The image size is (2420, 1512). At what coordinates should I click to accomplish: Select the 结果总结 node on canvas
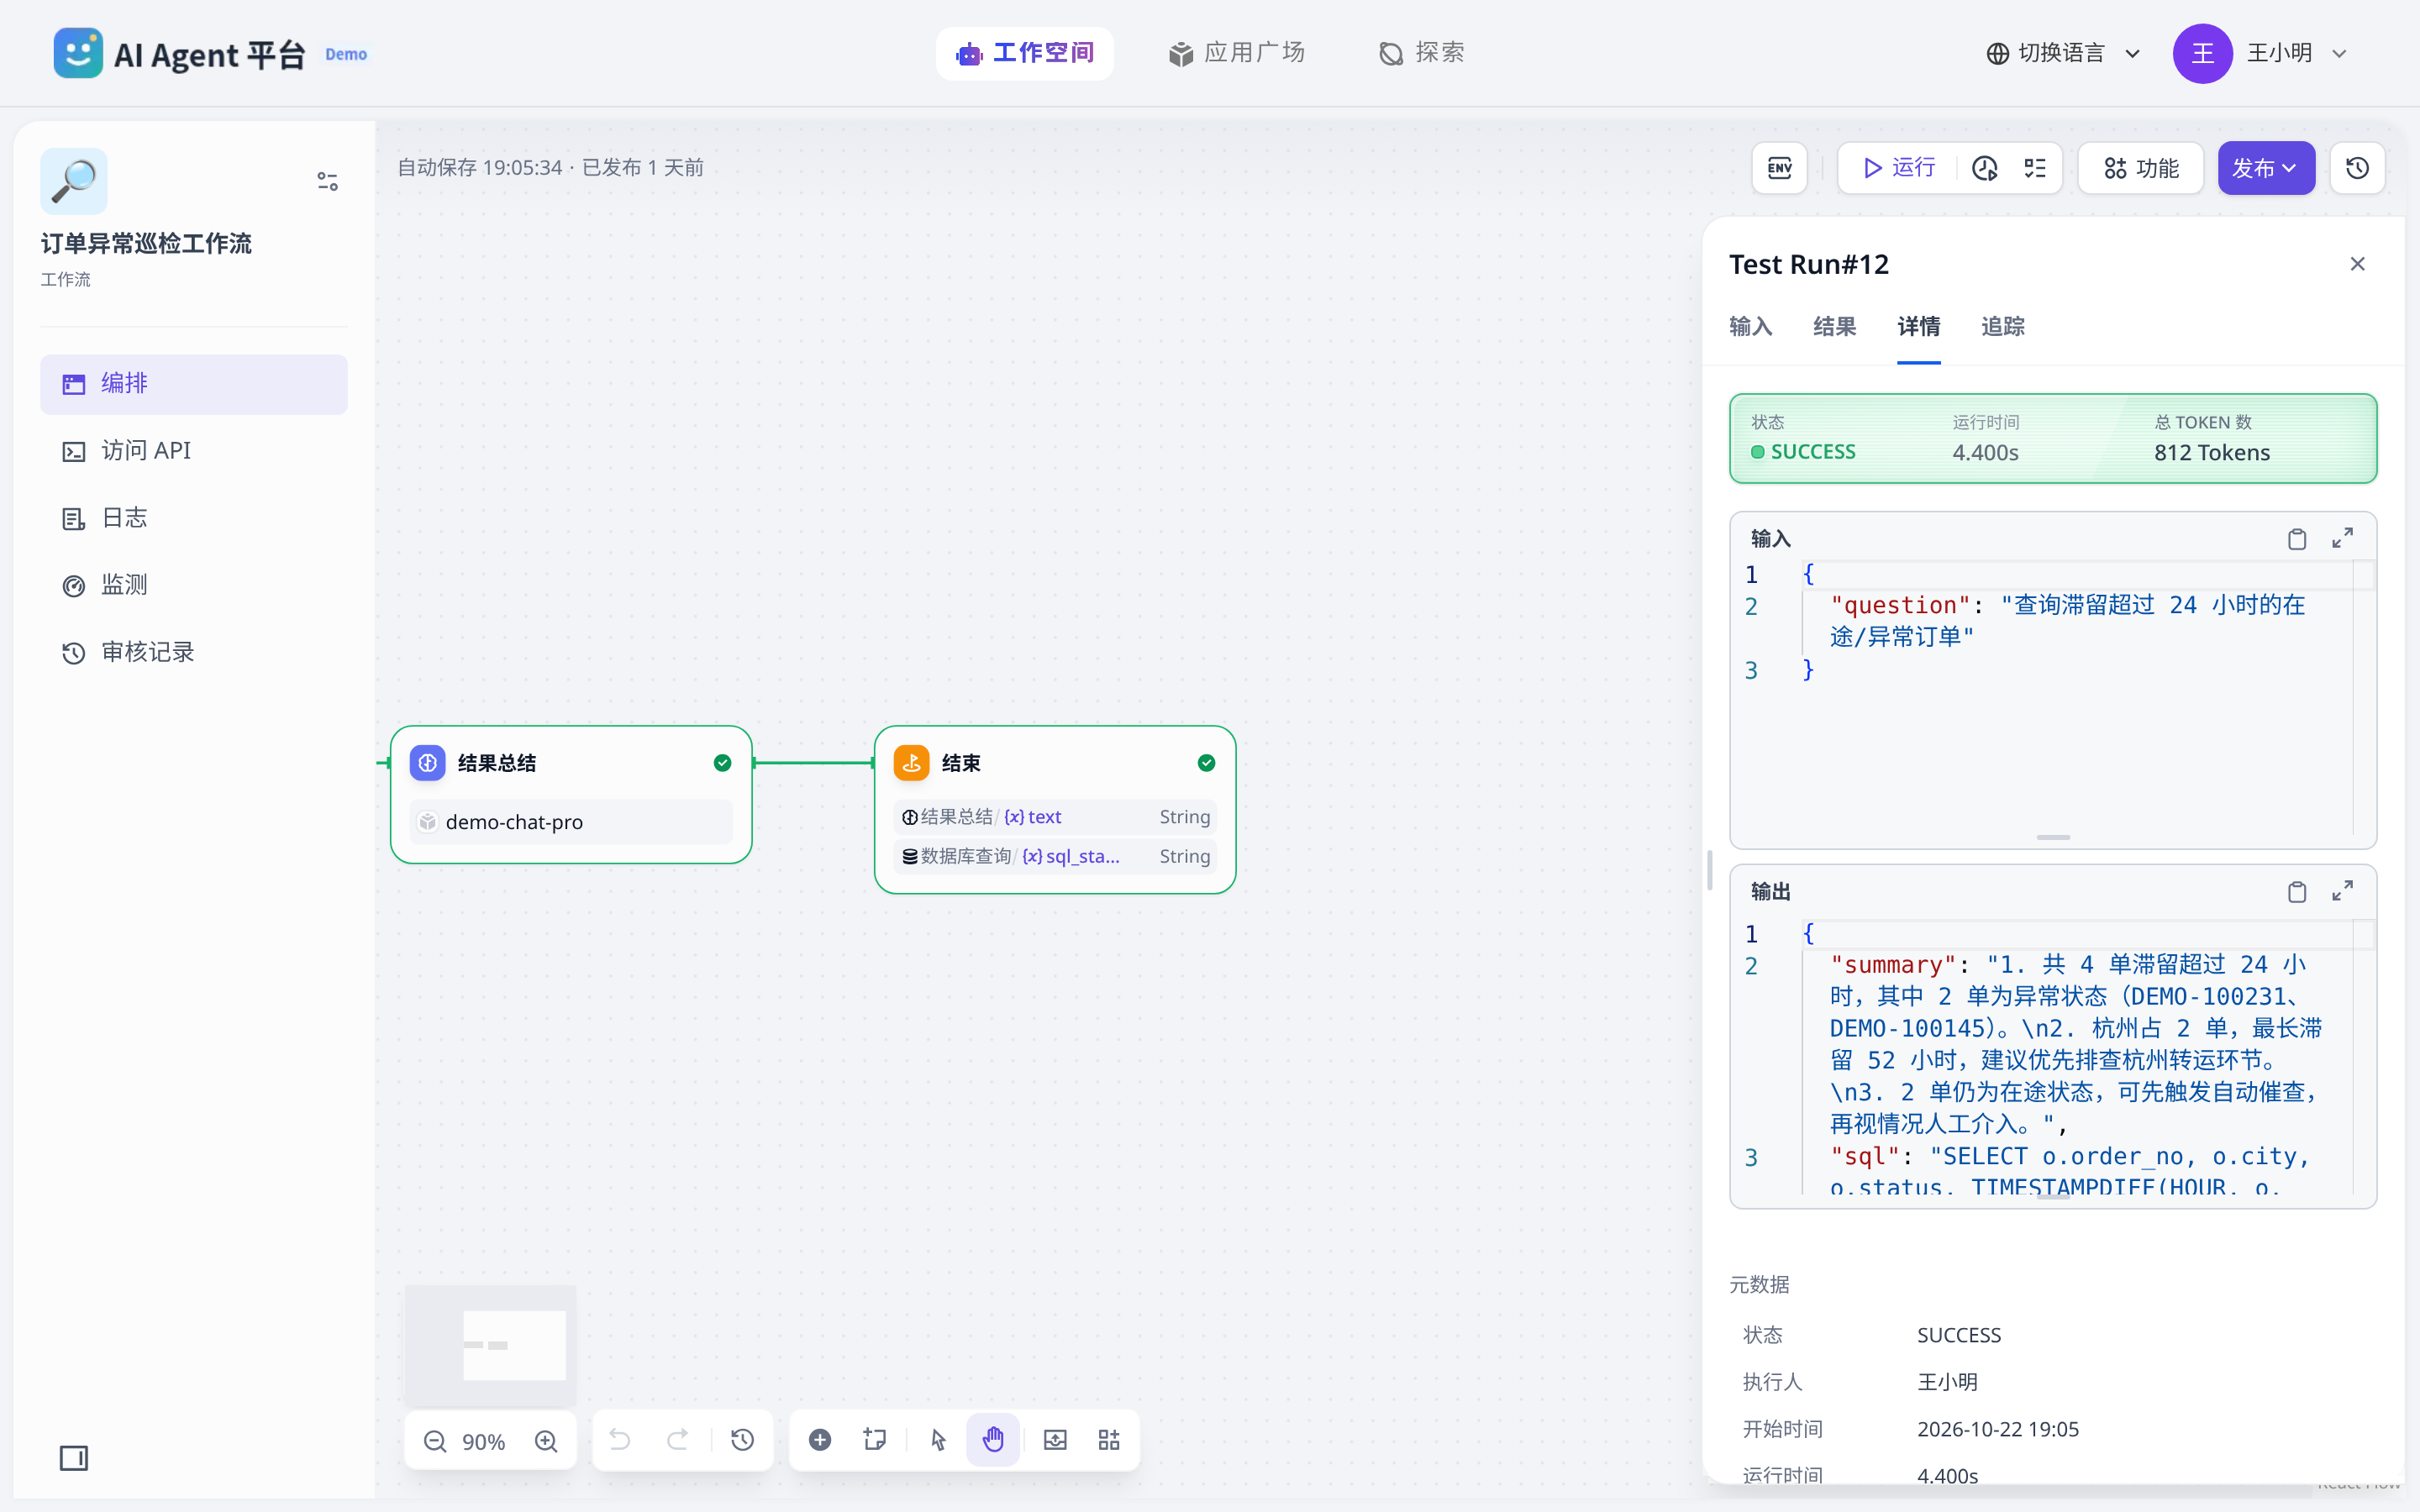[571, 794]
